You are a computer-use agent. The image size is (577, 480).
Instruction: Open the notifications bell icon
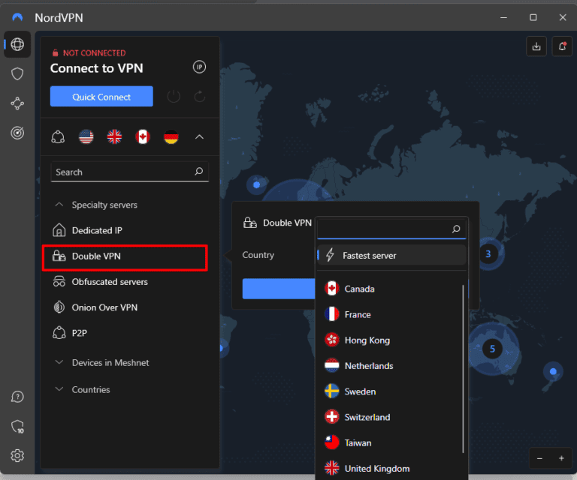561,46
